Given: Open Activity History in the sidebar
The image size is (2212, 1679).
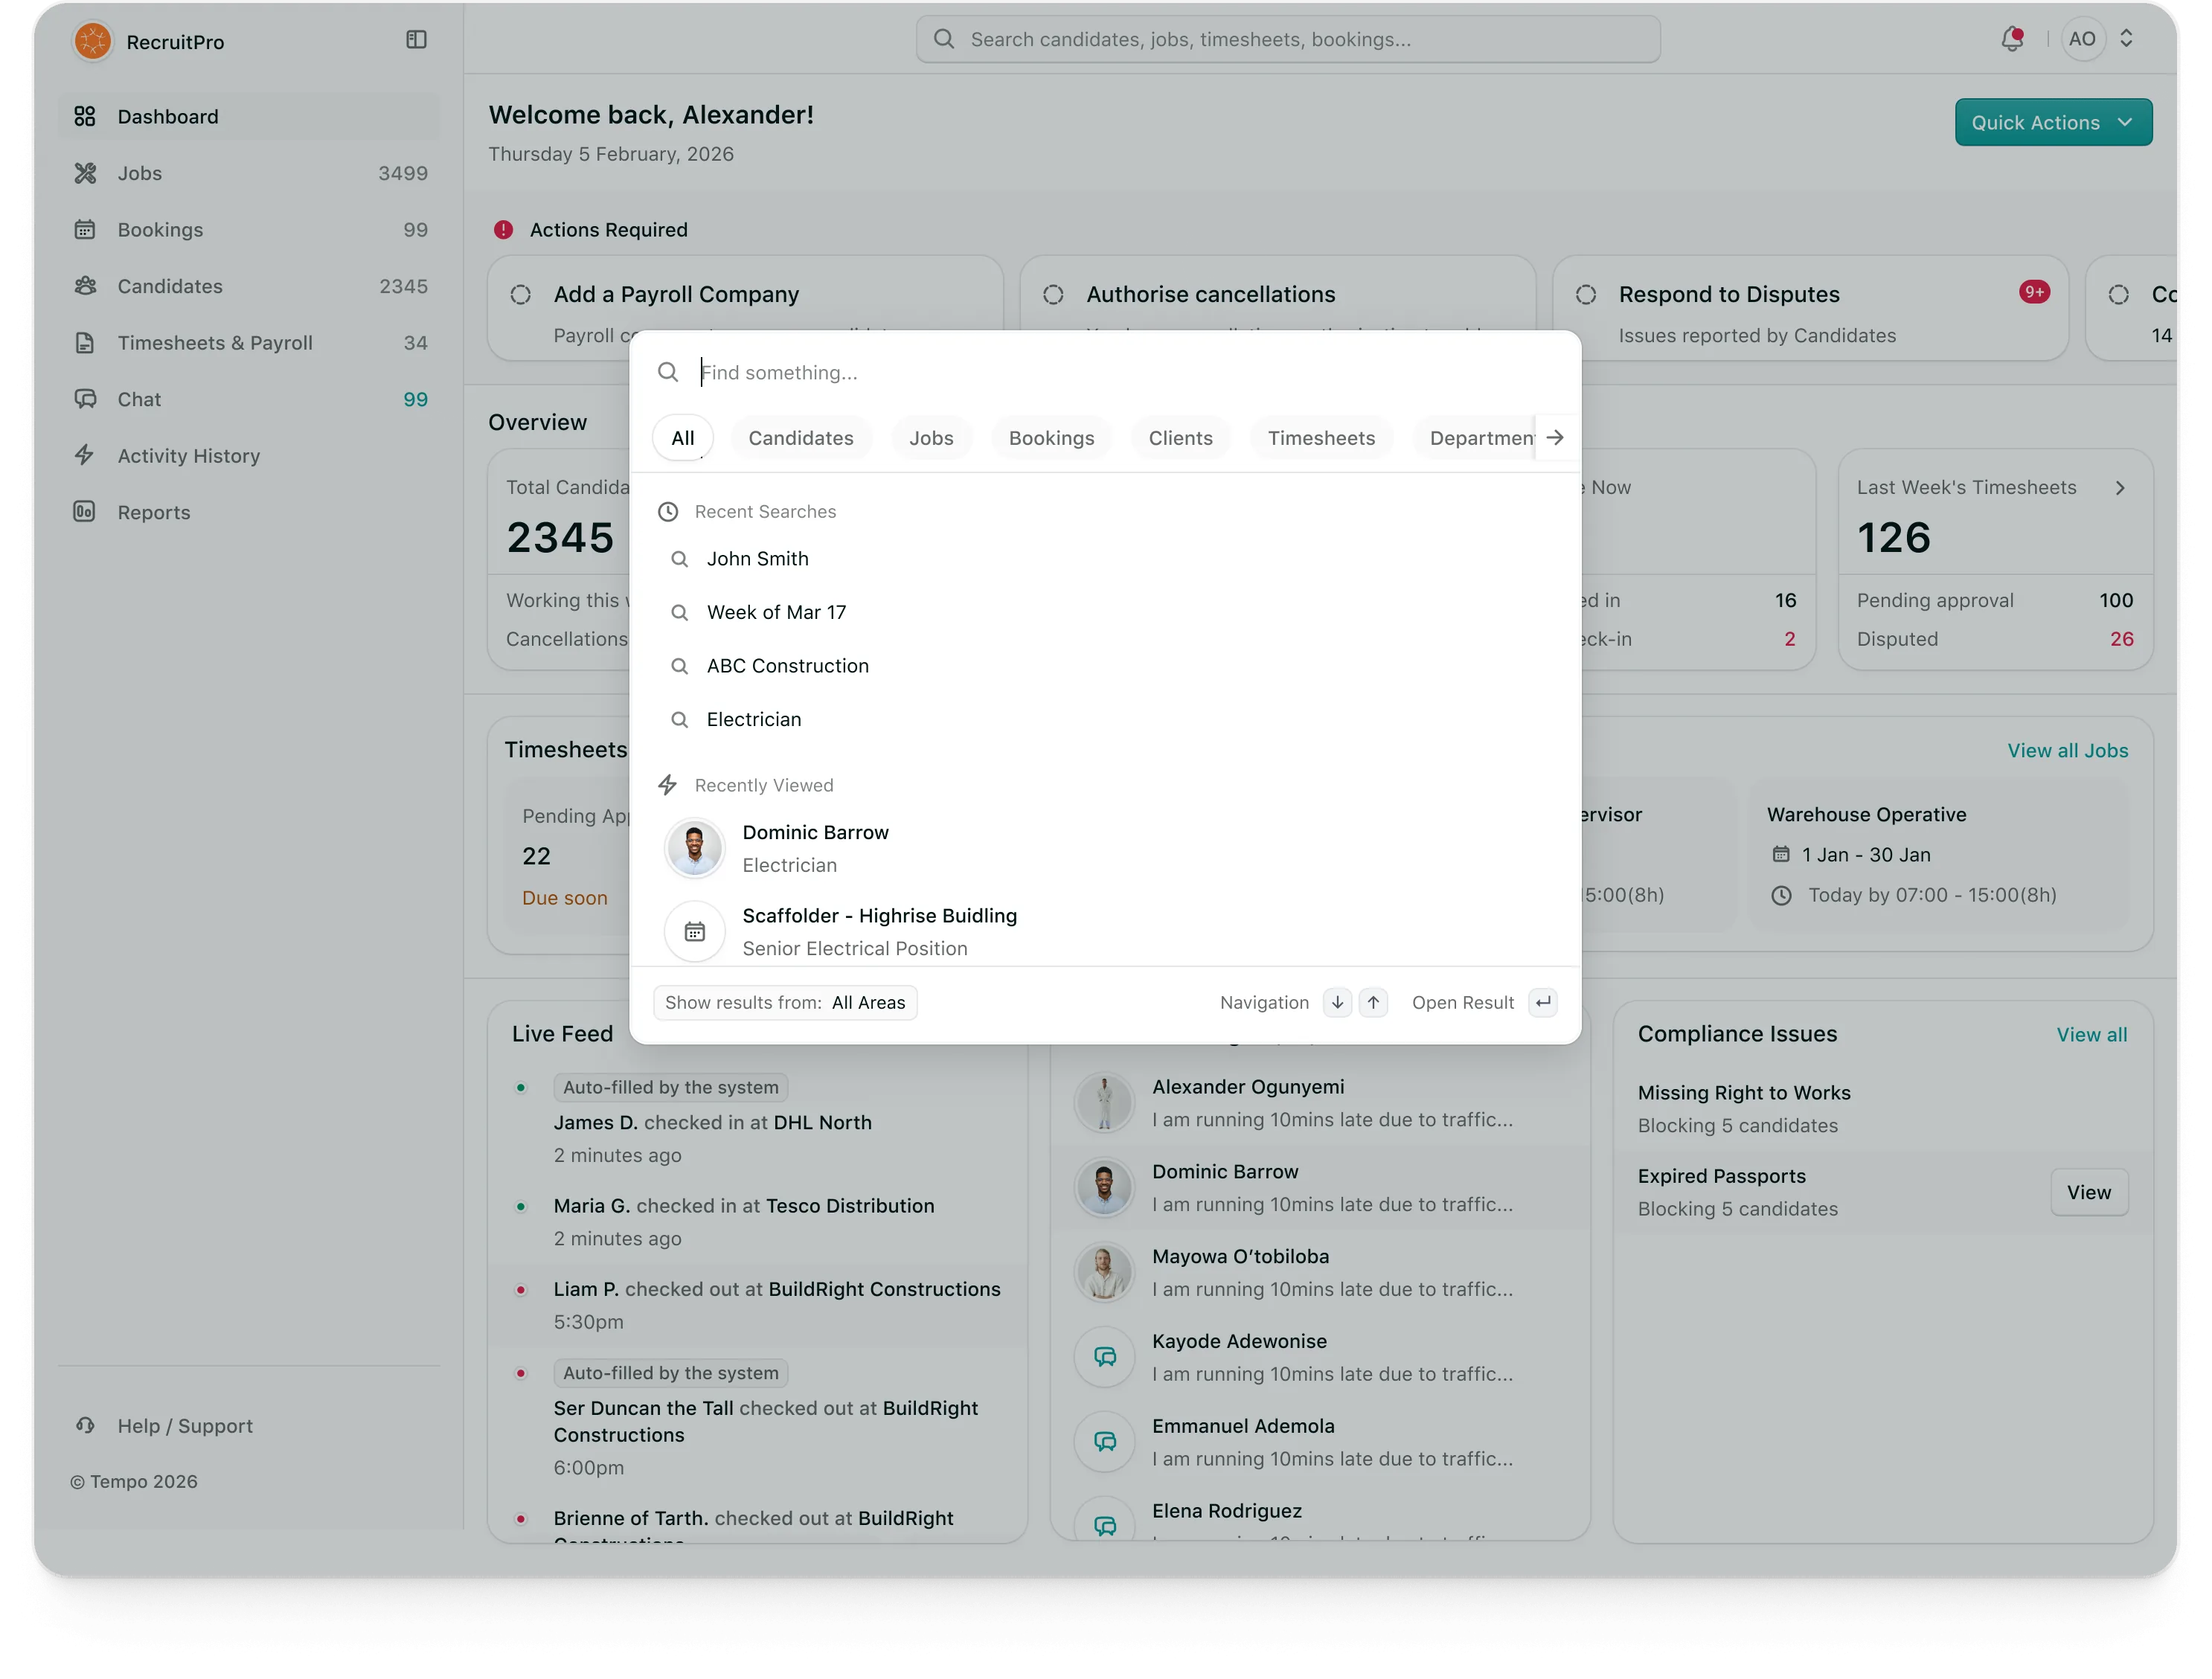Looking at the screenshot, I should tap(249, 456).
